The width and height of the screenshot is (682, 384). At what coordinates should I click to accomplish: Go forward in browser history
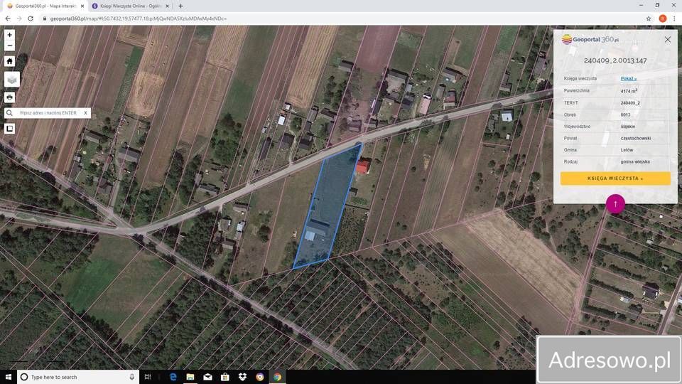coord(19,18)
